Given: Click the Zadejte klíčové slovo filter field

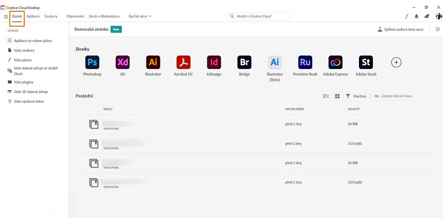Looking at the screenshot, I should tap(406, 96).
